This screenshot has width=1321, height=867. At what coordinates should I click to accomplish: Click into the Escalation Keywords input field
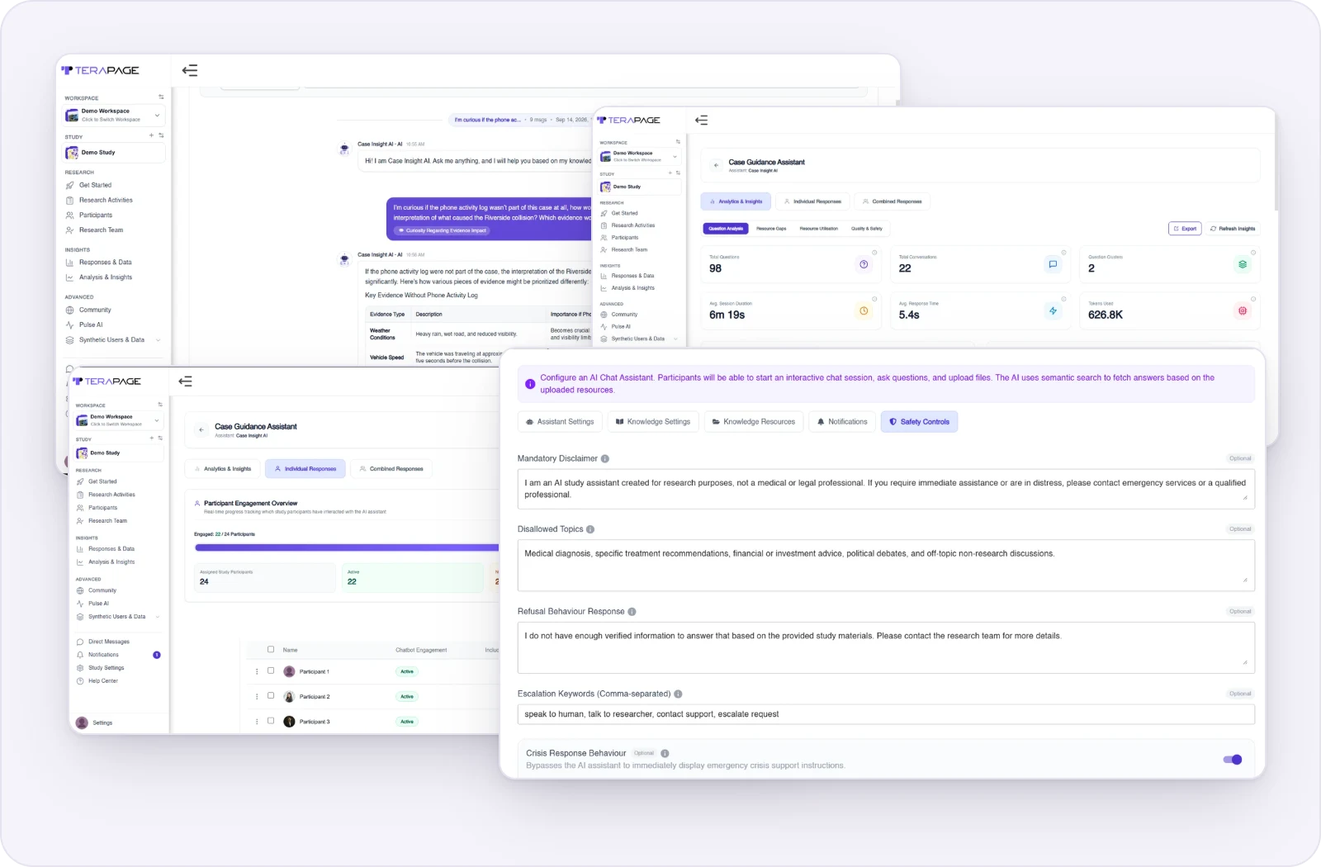[886, 714]
